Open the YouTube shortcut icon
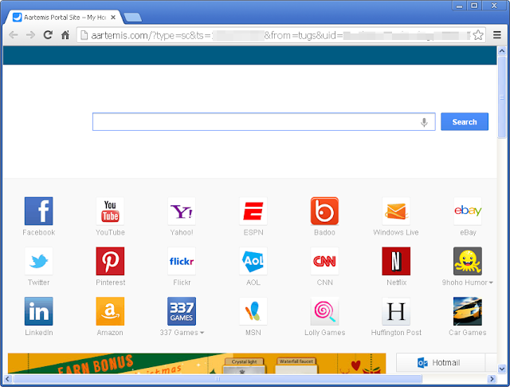Screen dimensions: 510x387 click(x=110, y=211)
